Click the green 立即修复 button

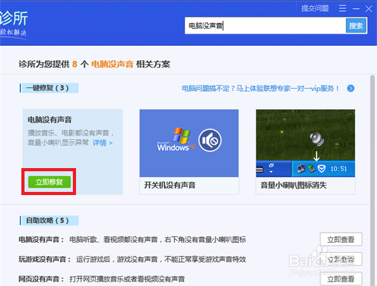pos(49,182)
